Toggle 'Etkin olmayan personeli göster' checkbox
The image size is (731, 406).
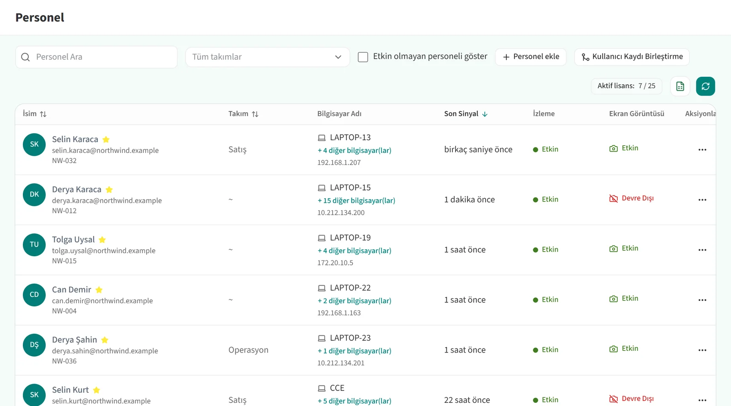(x=363, y=57)
